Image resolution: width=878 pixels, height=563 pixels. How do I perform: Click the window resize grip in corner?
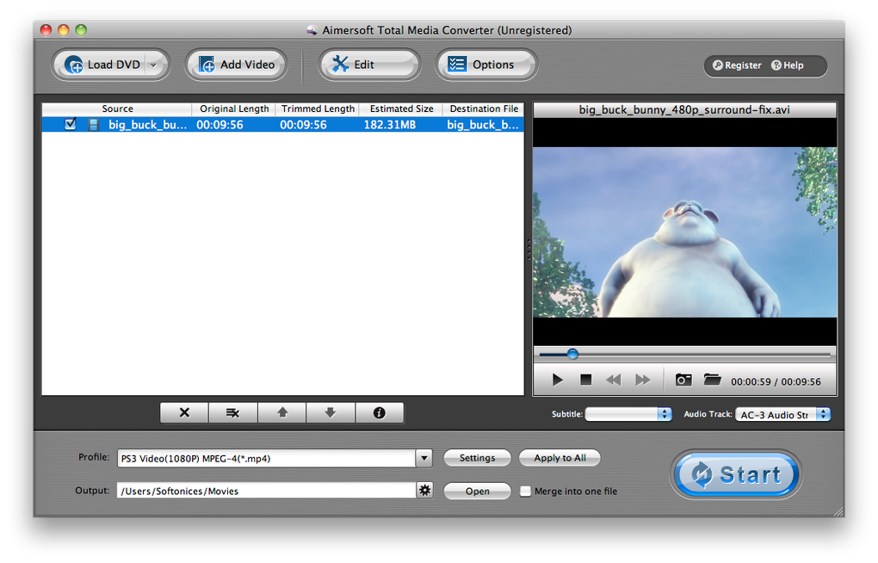coord(838,510)
